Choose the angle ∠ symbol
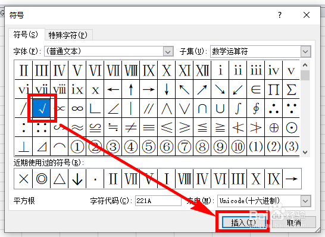 (113, 108)
